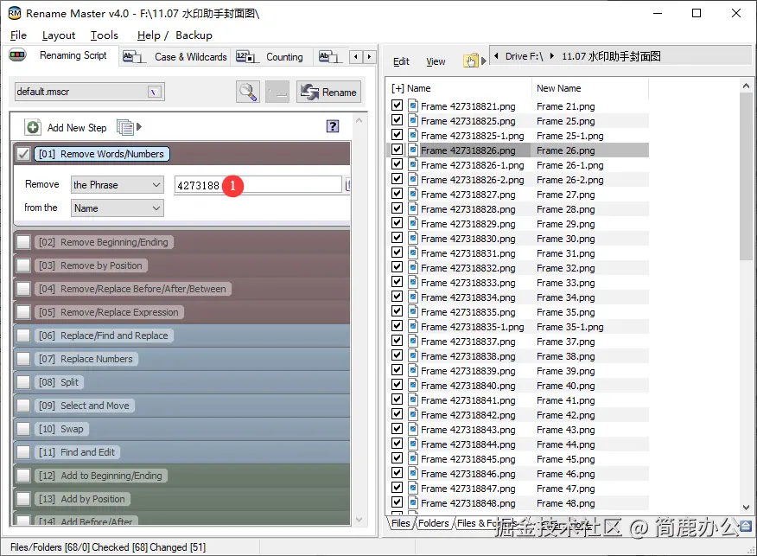The width and height of the screenshot is (757, 556).
Task: Open the default.mscr script dropdown
Action: coord(154,92)
